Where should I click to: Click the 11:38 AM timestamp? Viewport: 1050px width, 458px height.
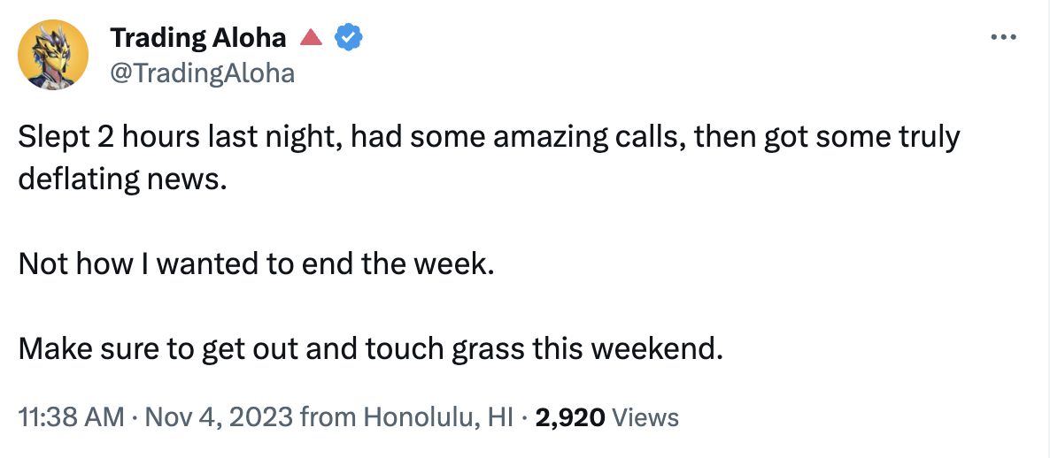(x=71, y=417)
